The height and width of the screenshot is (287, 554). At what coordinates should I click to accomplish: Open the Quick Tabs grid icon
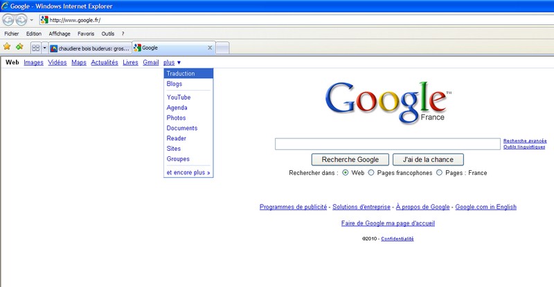(36, 48)
